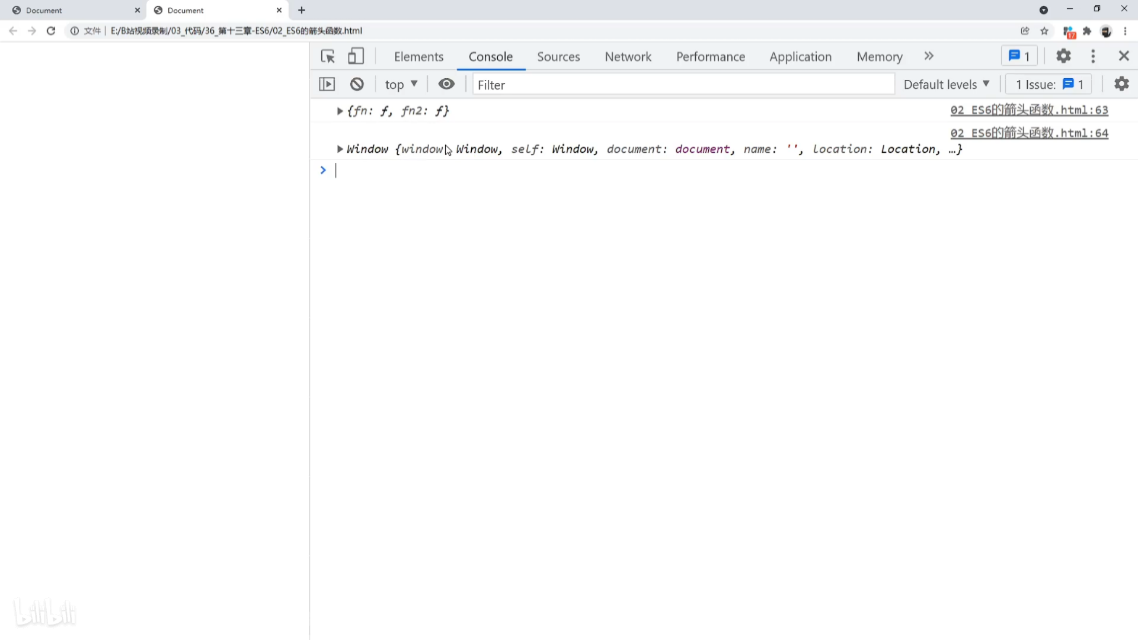Clear console with the ban icon
1138x640 pixels.
357,84
